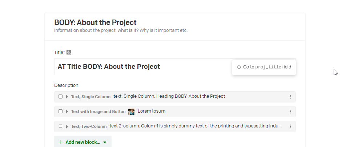The image size is (358, 147).
Task: Click the Text, Two-Column block title
Action: 89,126
